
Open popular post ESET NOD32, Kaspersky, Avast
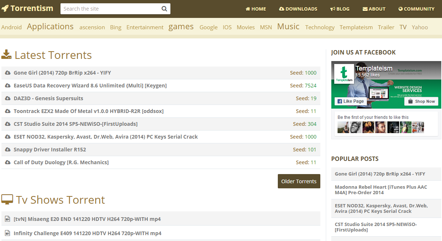[x=381, y=208]
